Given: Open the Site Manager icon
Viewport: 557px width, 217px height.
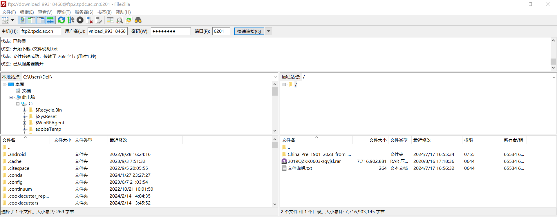Looking at the screenshot, I should [5, 20].
